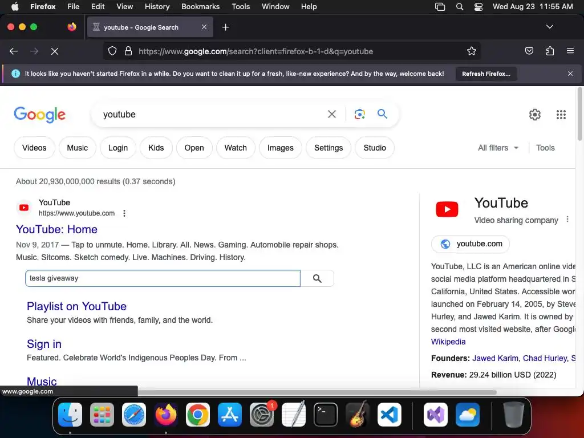Image resolution: width=584 pixels, height=438 pixels.
Task: Open the Edit menu
Action: coord(98,7)
